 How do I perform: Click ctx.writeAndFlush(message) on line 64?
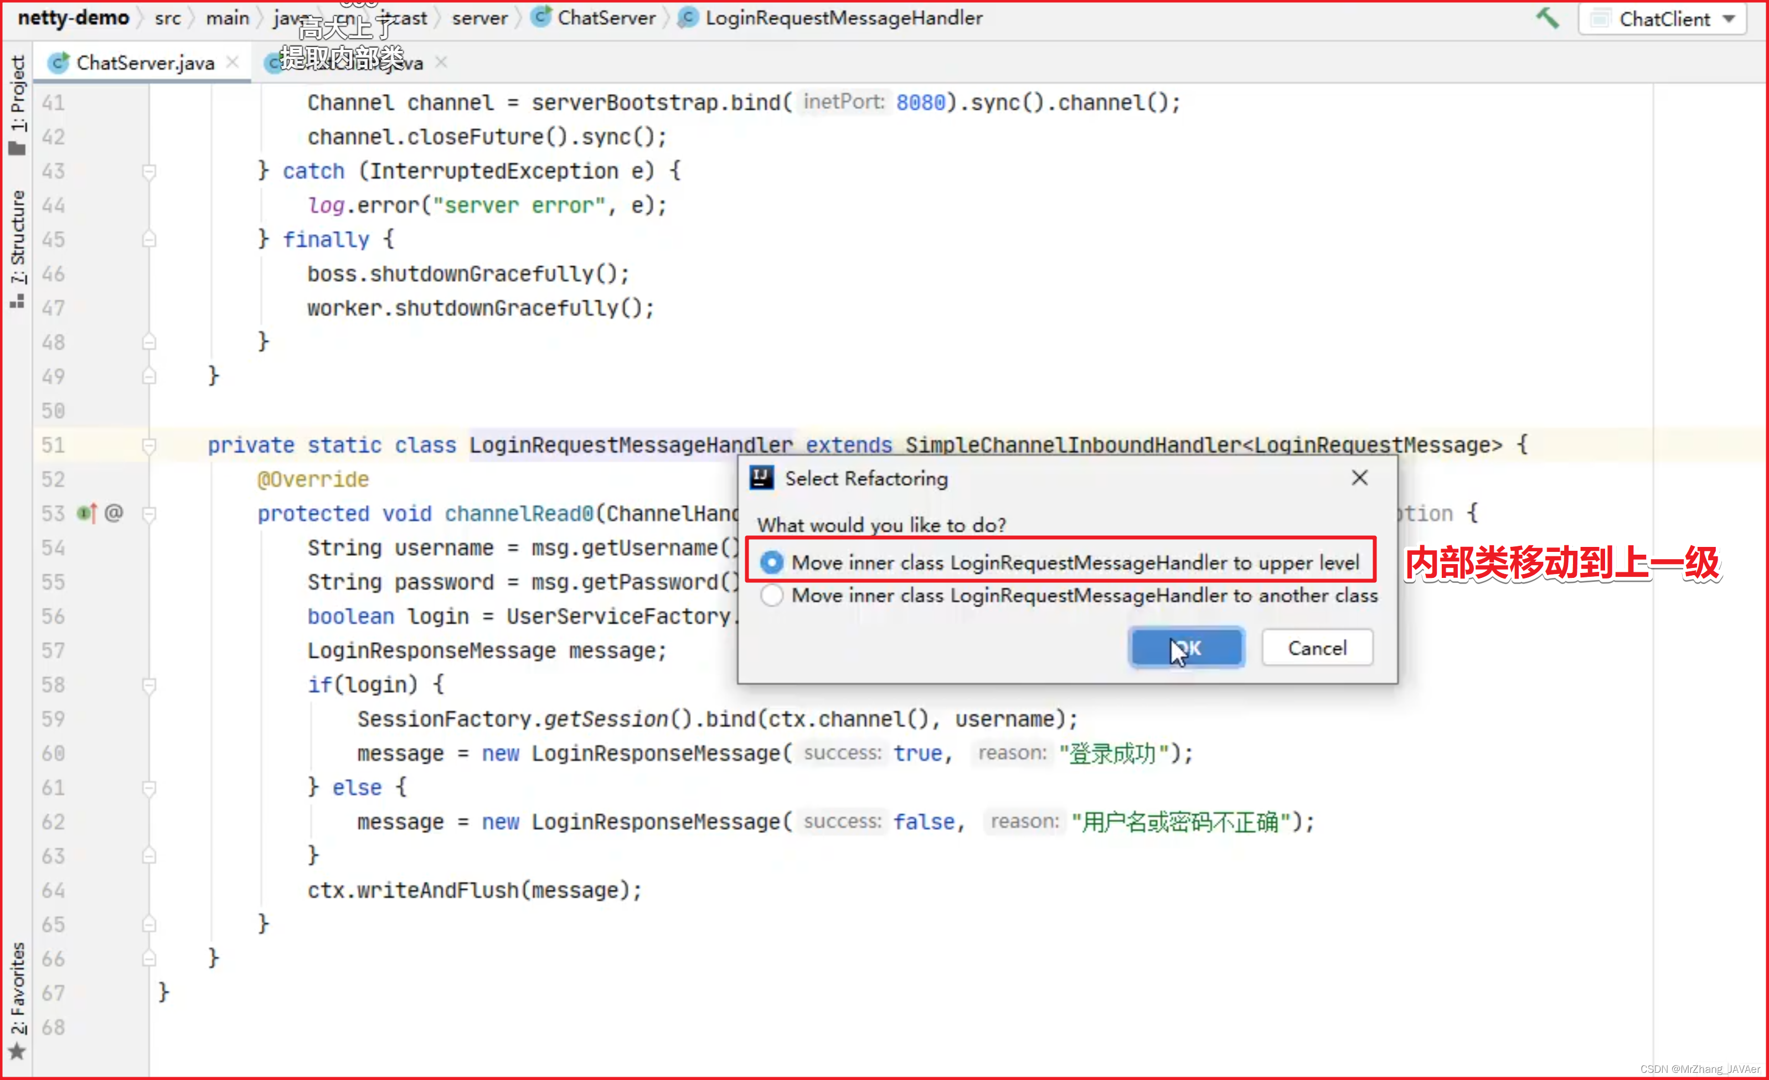point(475,890)
